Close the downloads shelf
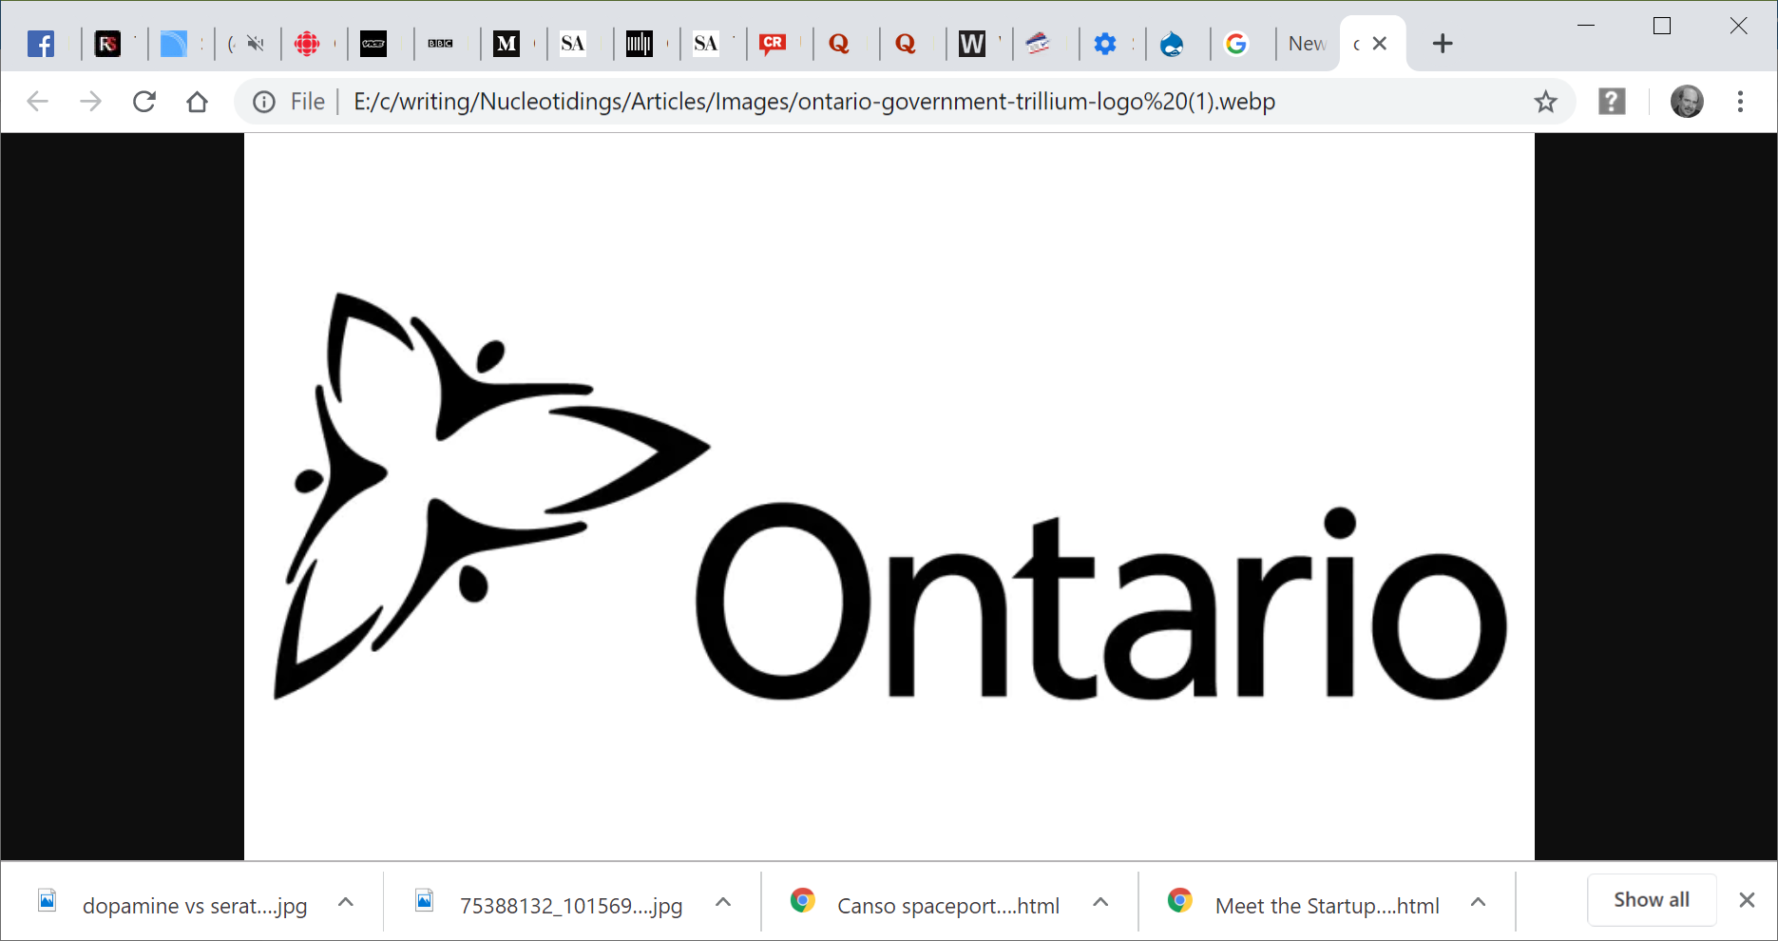Screen dimensions: 1778x941 tap(1747, 900)
